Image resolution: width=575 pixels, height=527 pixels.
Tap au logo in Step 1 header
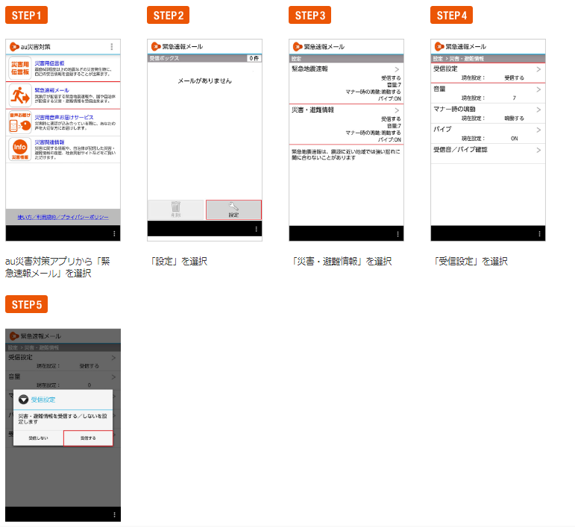click(14, 46)
